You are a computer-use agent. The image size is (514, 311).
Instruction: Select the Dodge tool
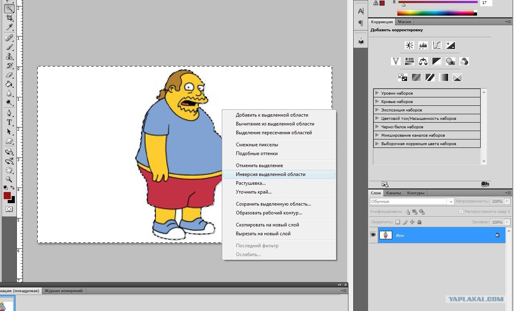(x=9, y=103)
